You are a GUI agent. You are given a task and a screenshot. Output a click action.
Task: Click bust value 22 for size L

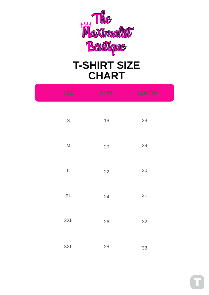tap(106, 172)
